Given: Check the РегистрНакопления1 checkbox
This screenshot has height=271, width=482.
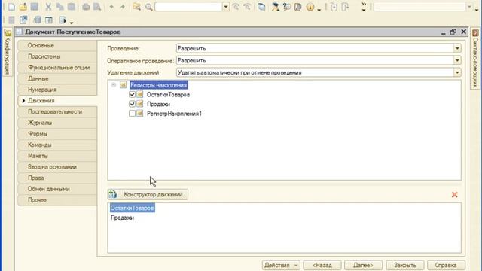Looking at the screenshot, I should 133,114.
